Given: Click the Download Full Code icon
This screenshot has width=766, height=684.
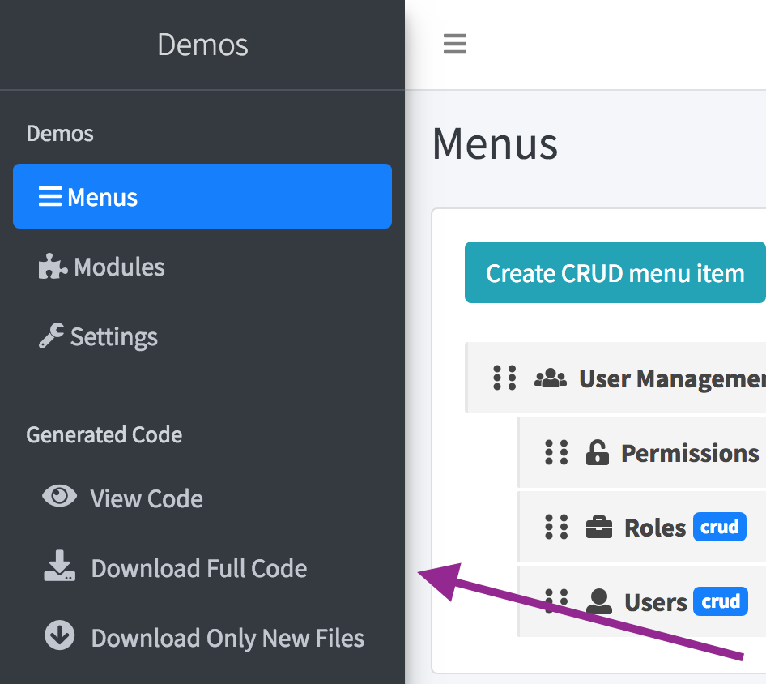Looking at the screenshot, I should (x=59, y=567).
